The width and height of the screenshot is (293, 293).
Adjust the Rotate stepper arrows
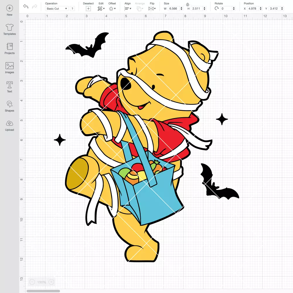[x=234, y=8]
